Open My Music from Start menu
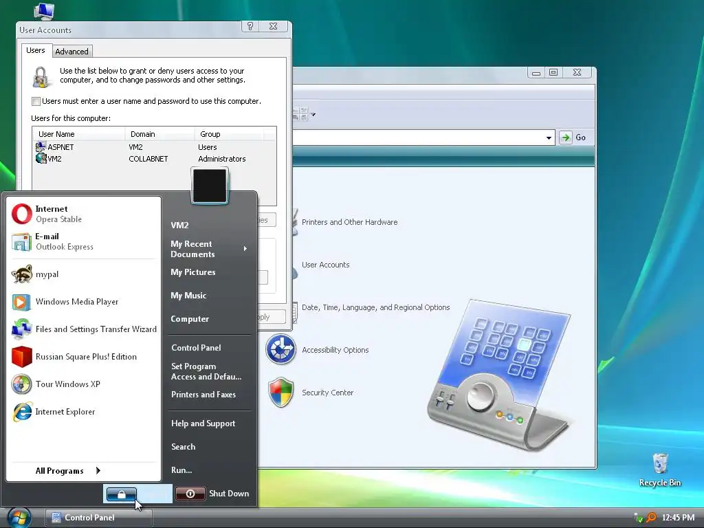 tap(188, 296)
